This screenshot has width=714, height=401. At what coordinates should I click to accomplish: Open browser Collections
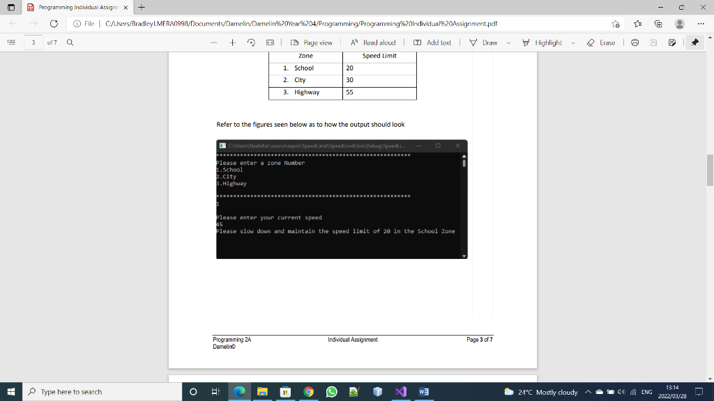[658, 24]
